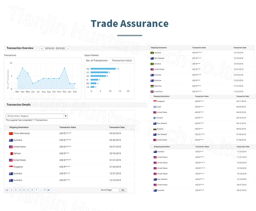Click the China (Mainland) flag icon

click(x=11, y=133)
